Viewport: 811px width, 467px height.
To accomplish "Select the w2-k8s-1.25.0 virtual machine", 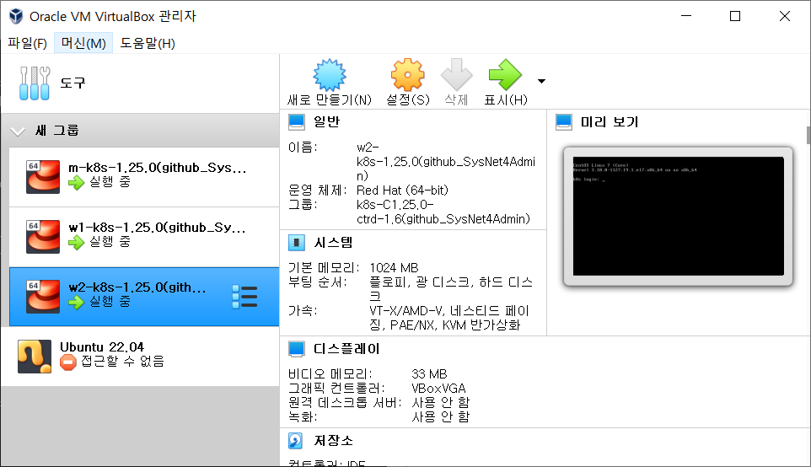I will [144, 297].
